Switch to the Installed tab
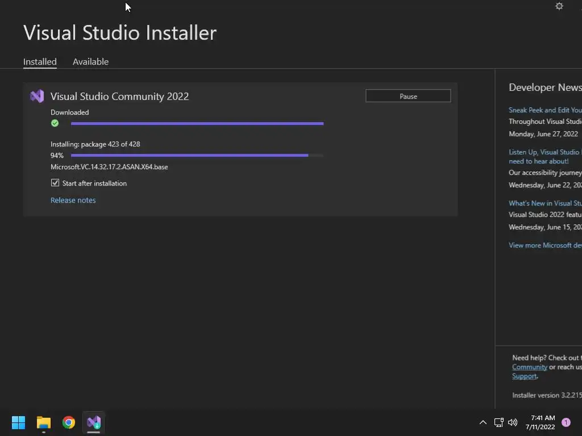This screenshot has height=436, width=582. click(x=40, y=61)
